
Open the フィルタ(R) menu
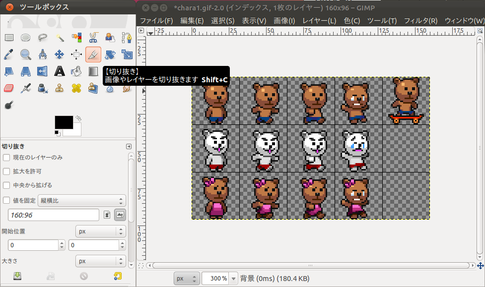click(420, 21)
